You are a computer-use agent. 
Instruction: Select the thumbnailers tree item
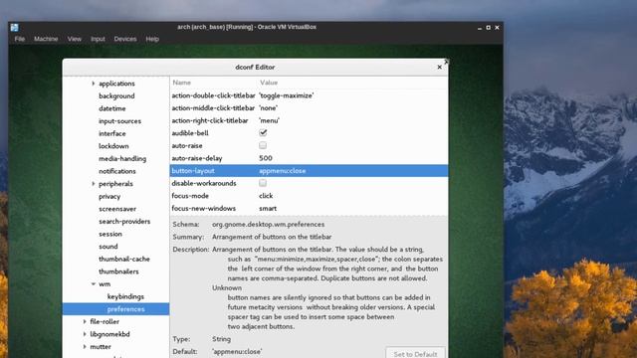[118, 271]
